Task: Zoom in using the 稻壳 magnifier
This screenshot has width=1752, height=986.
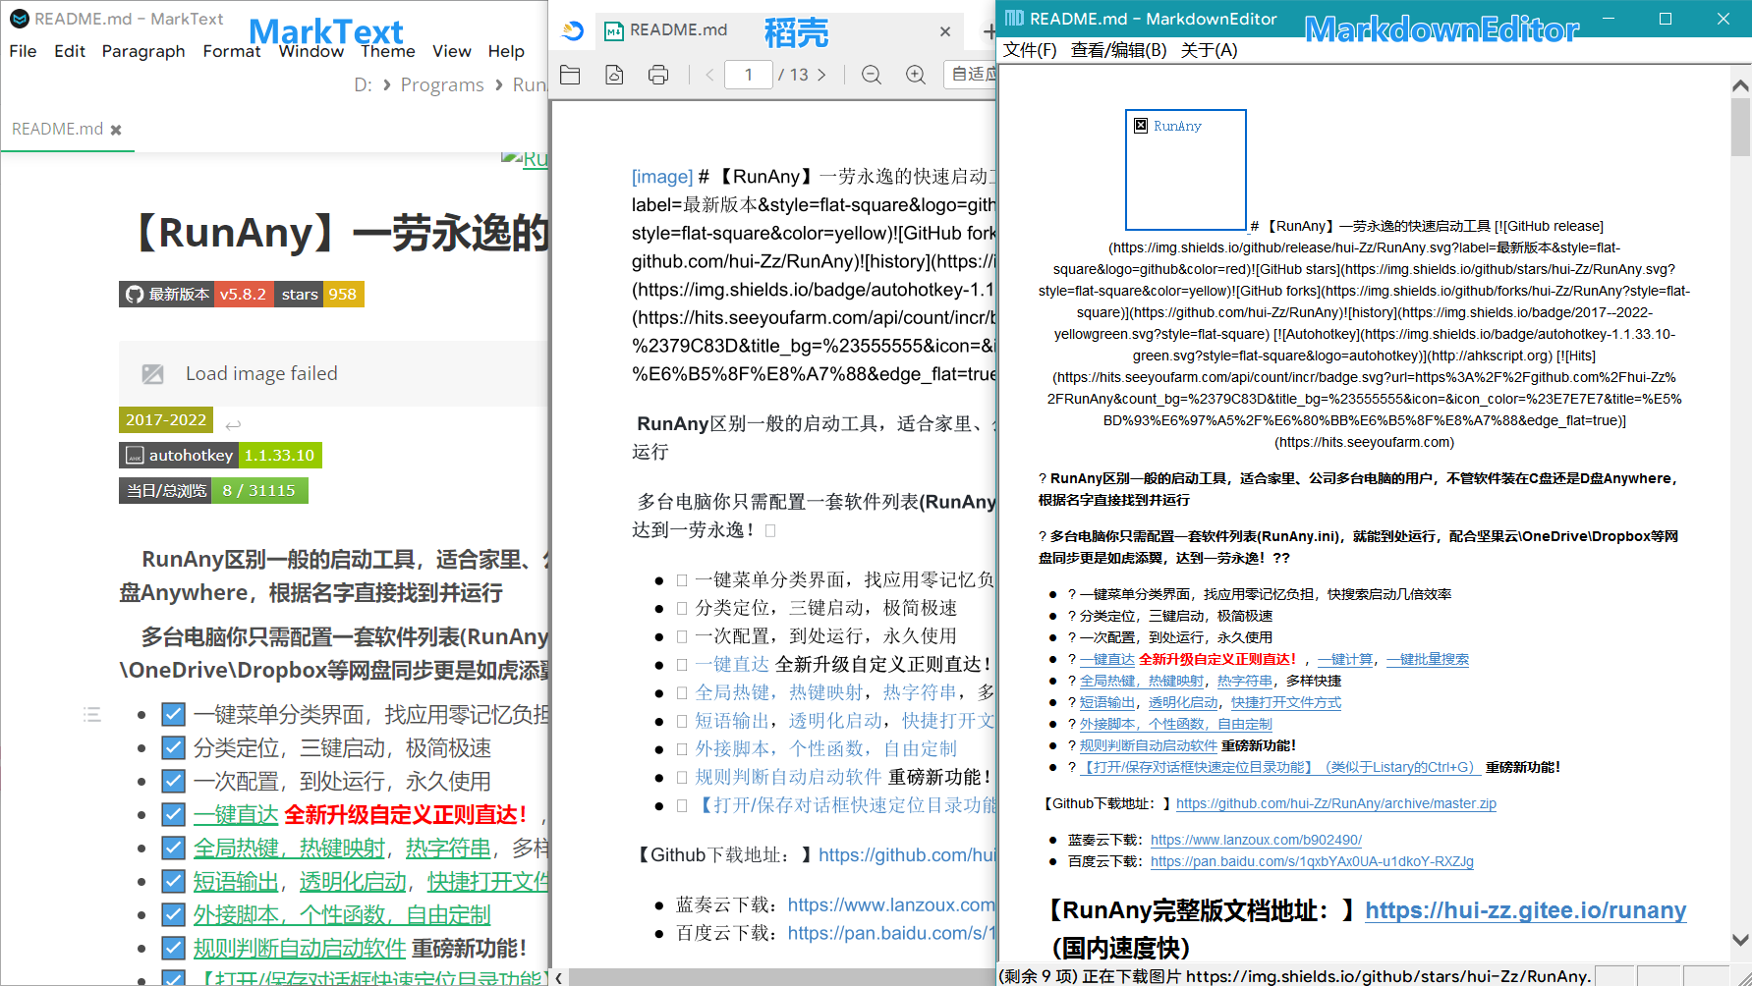Action: click(x=915, y=75)
